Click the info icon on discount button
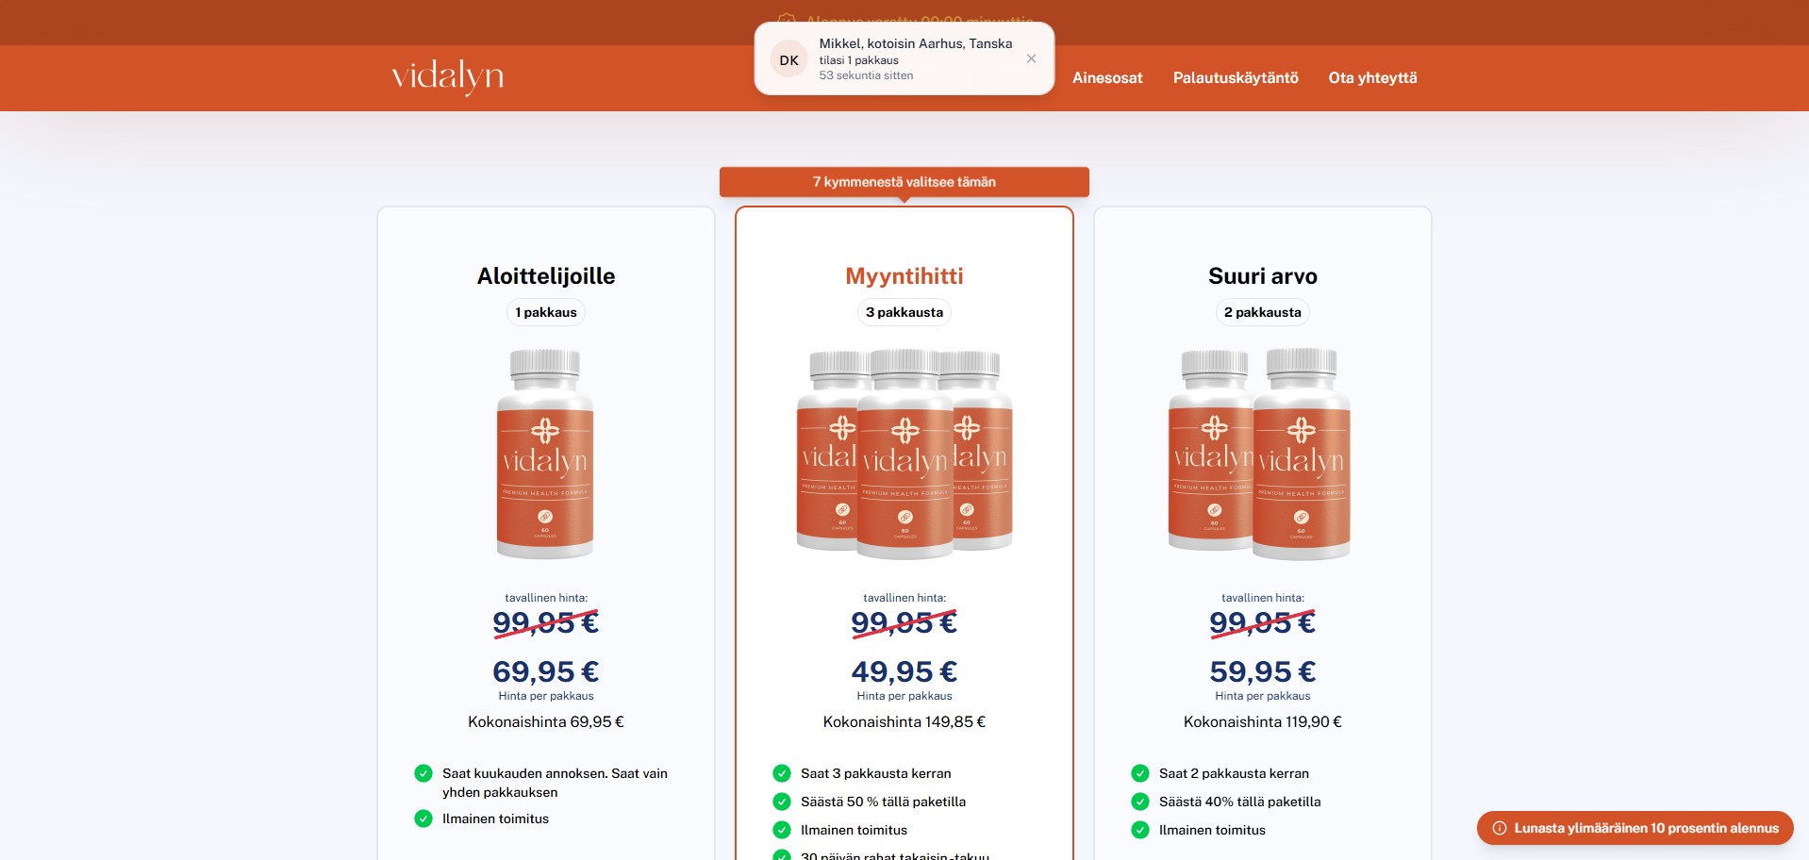Viewport: 1809px width, 860px height. 1499,828
